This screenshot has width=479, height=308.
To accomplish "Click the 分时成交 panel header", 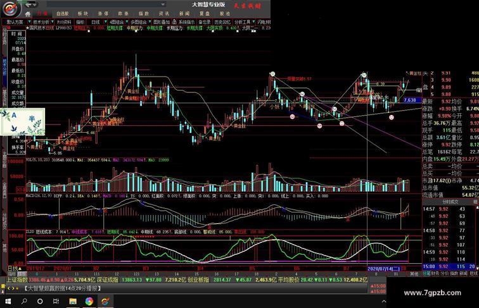I will 450,202.
